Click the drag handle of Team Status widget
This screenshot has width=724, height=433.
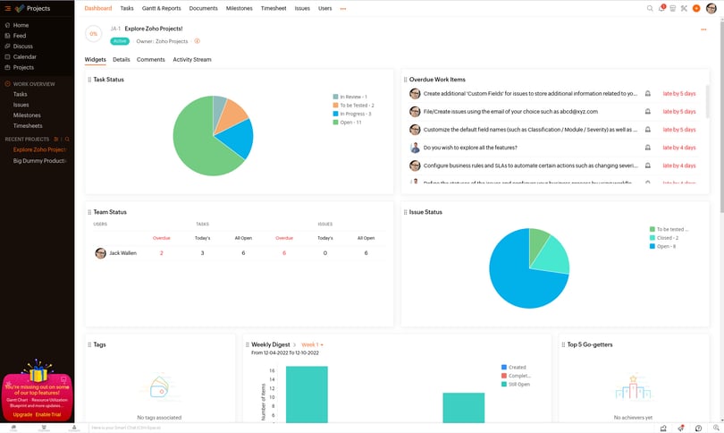point(89,212)
